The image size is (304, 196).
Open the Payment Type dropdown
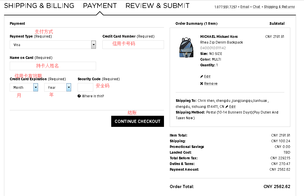tap(93, 45)
